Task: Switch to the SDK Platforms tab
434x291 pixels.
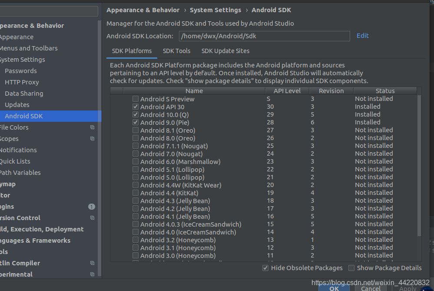Action: pos(132,51)
